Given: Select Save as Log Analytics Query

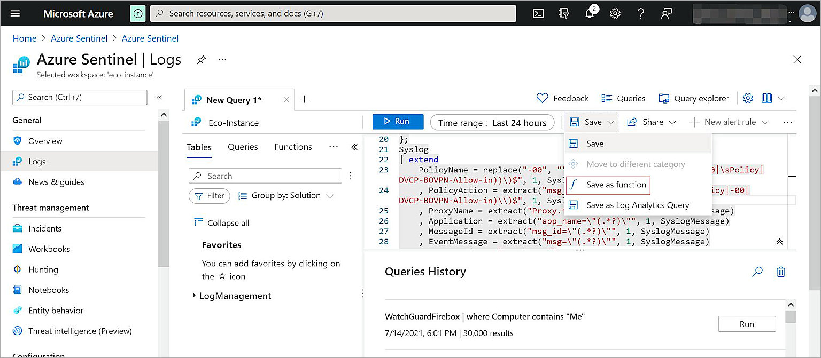Looking at the screenshot, I should click(637, 205).
